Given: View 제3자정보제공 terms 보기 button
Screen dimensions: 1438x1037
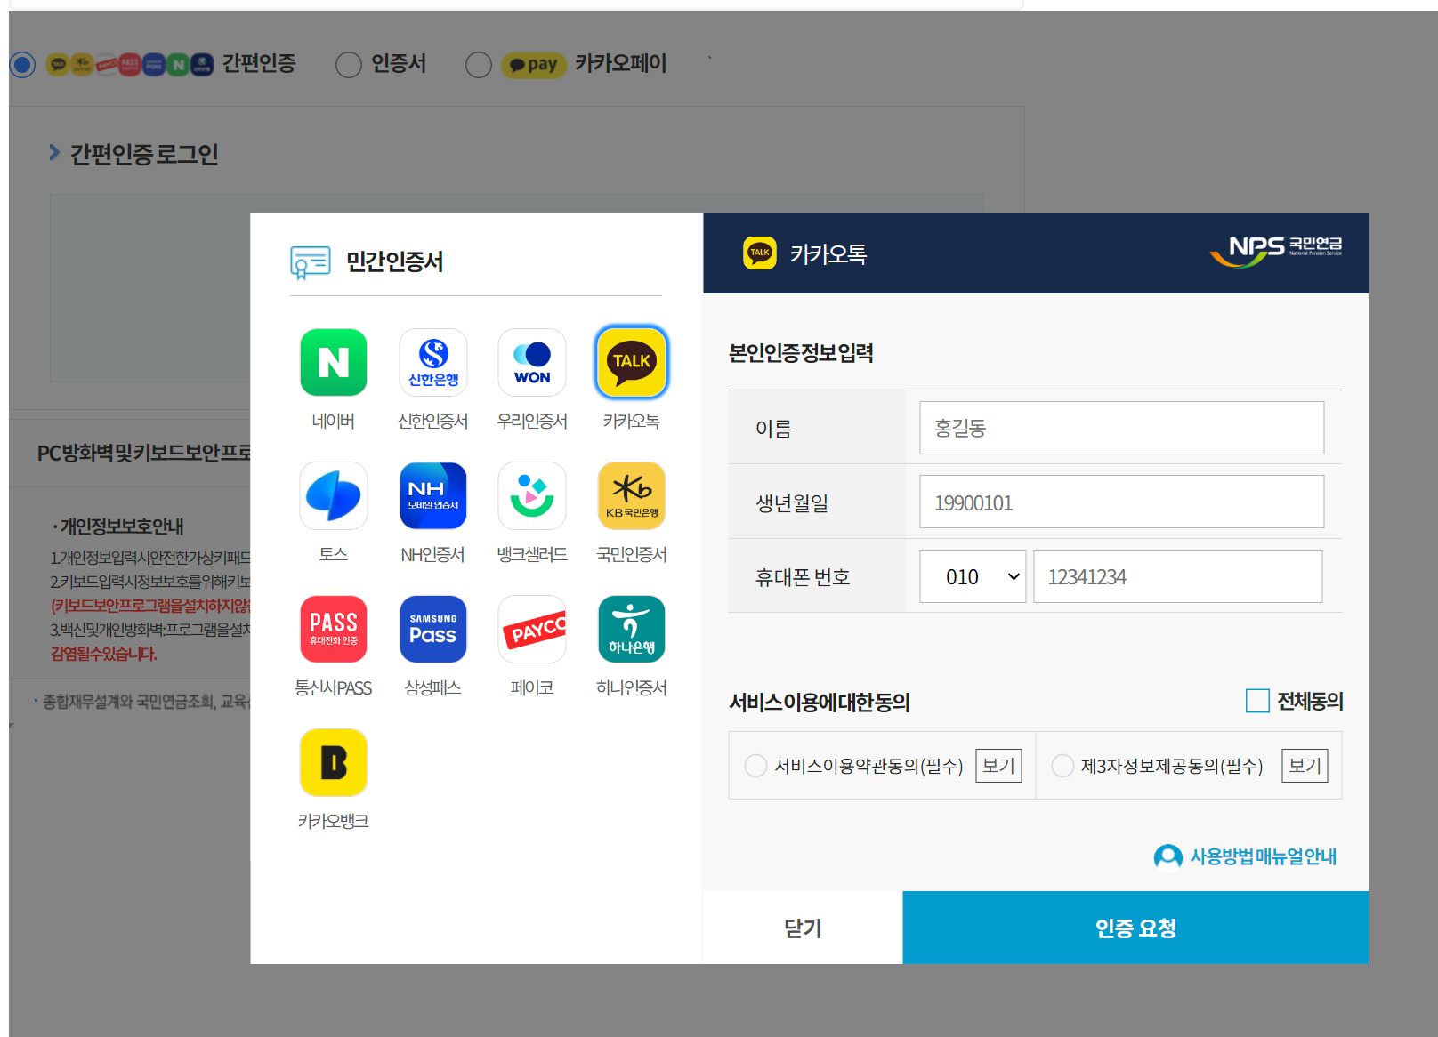Looking at the screenshot, I should tap(1305, 766).
